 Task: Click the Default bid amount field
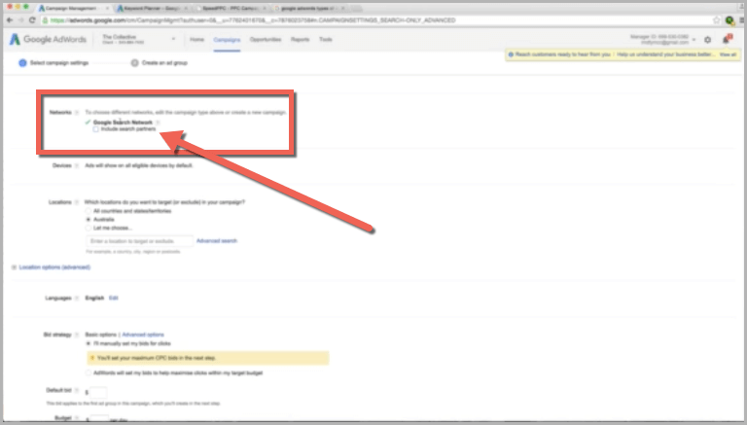coord(98,393)
